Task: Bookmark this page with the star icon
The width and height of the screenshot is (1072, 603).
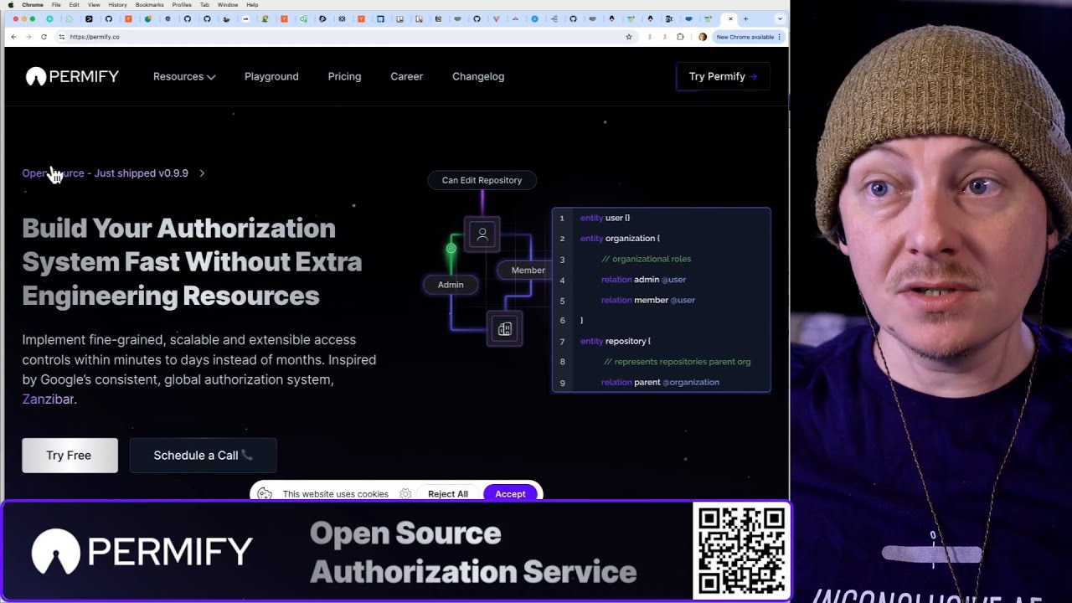Action: point(629,37)
